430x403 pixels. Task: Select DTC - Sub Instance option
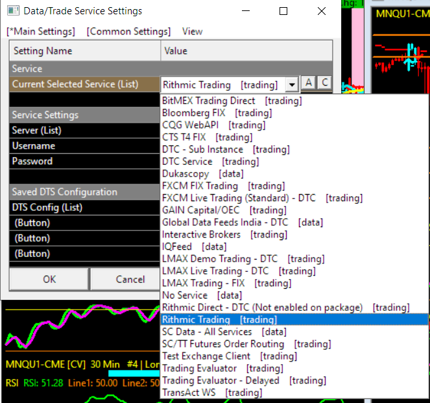coord(294,149)
